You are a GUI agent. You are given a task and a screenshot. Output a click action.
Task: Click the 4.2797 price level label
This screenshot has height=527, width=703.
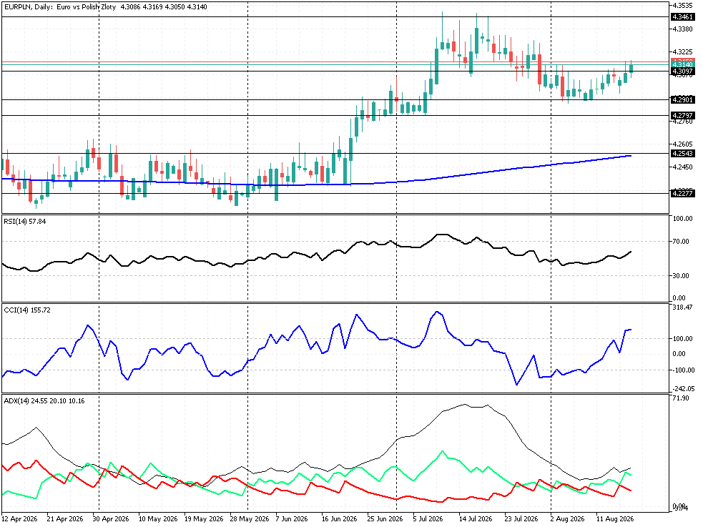click(x=682, y=116)
